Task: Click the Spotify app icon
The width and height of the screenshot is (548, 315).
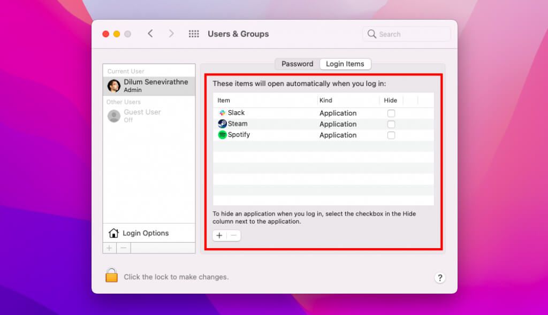Action: (x=222, y=134)
